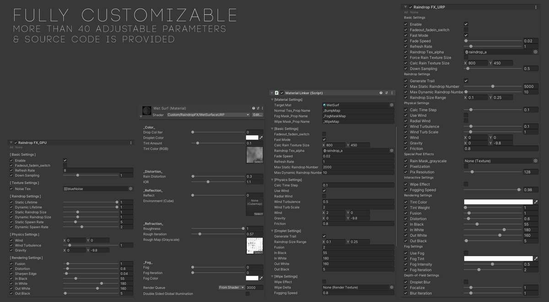The width and height of the screenshot is (549, 302).
Task: Collapse the Raindrop FX_GPU component foldout
Action: (11, 143)
